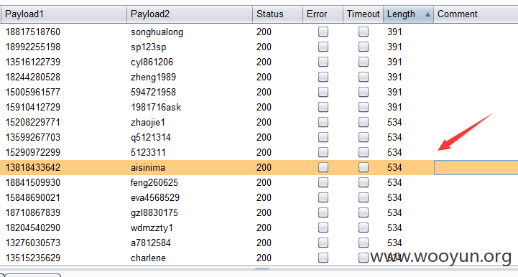Sort by the Error column header
This screenshot has width=518, height=277.
[x=323, y=14]
